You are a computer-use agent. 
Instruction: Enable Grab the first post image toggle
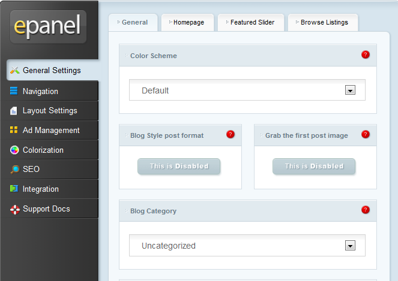[x=314, y=167]
